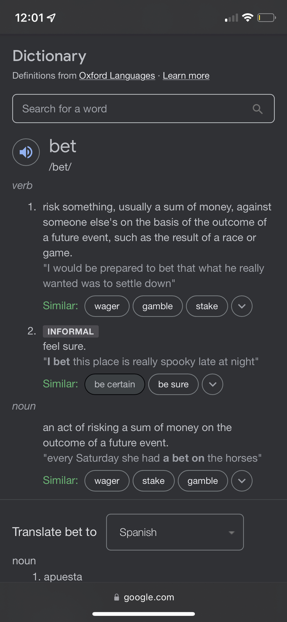Focus the 'Search for a word' field

click(133, 109)
